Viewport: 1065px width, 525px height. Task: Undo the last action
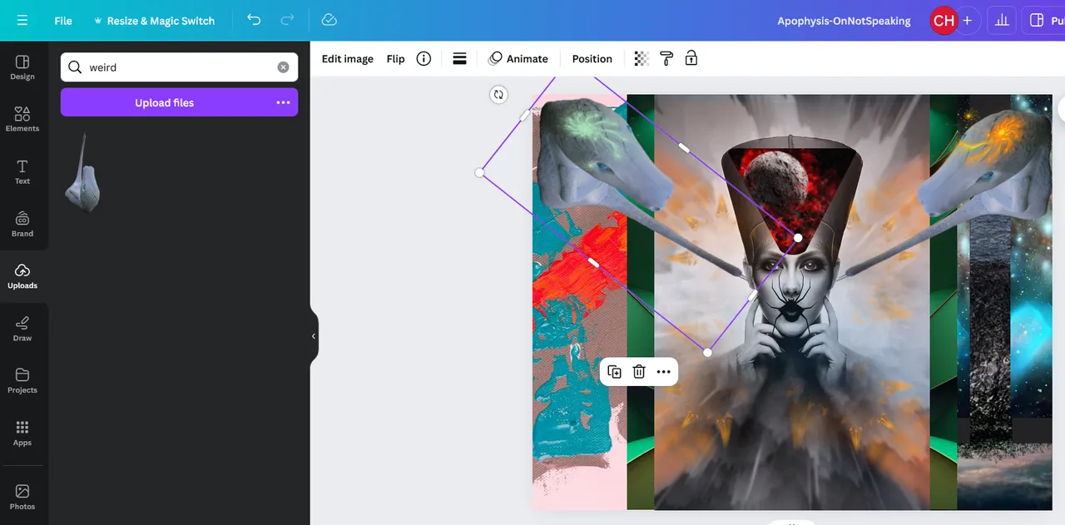point(254,21)
